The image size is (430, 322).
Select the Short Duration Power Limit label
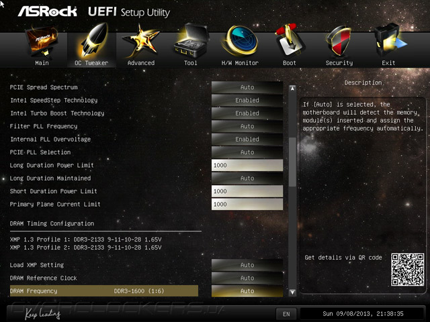point(54,191)
